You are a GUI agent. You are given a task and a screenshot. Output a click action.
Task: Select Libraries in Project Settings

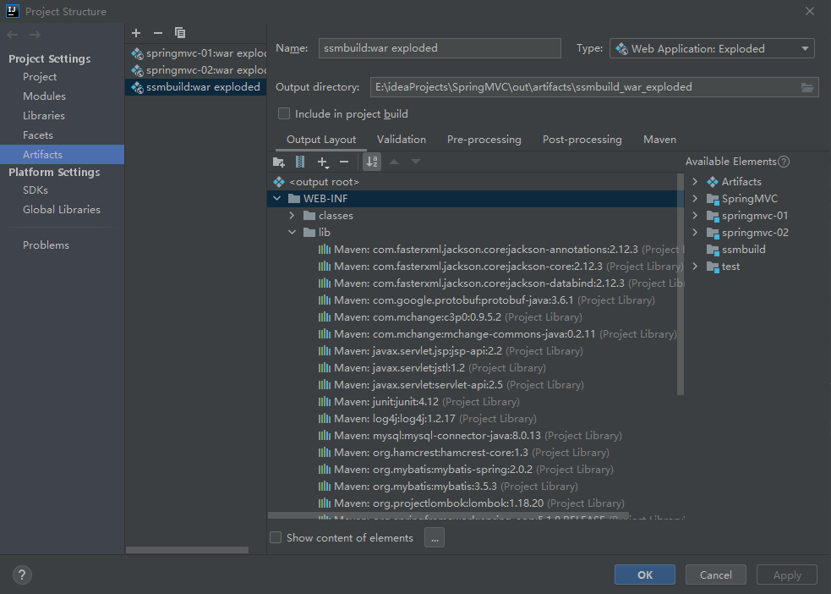(x=44, y=116)
